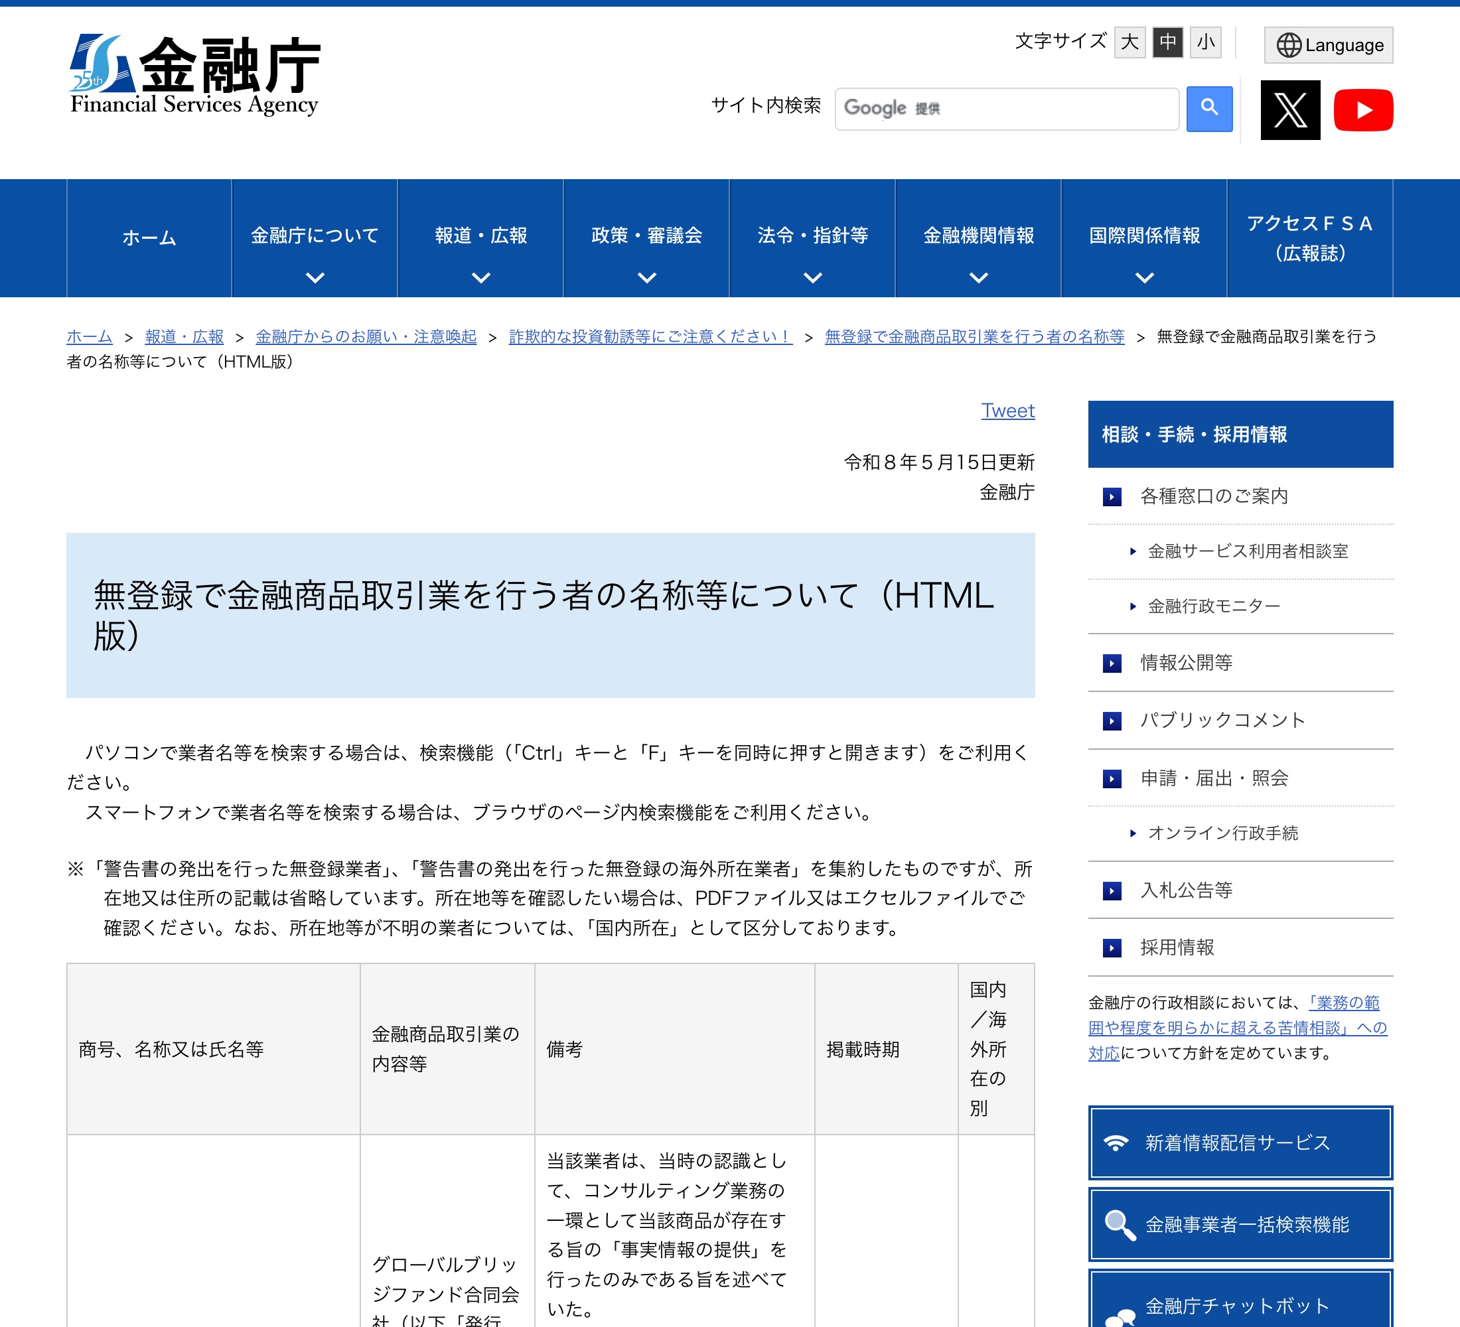The width and height of the screenshot is (1460, 1327).
Task: Click magnifier icon on 金融事業者一括検索機能
Action: tap(1120, 1225)
